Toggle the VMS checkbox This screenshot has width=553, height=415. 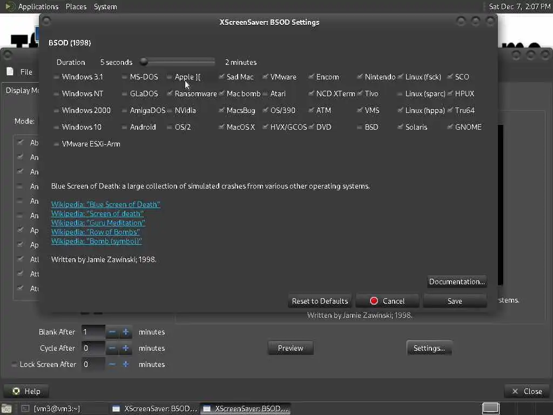359,110
